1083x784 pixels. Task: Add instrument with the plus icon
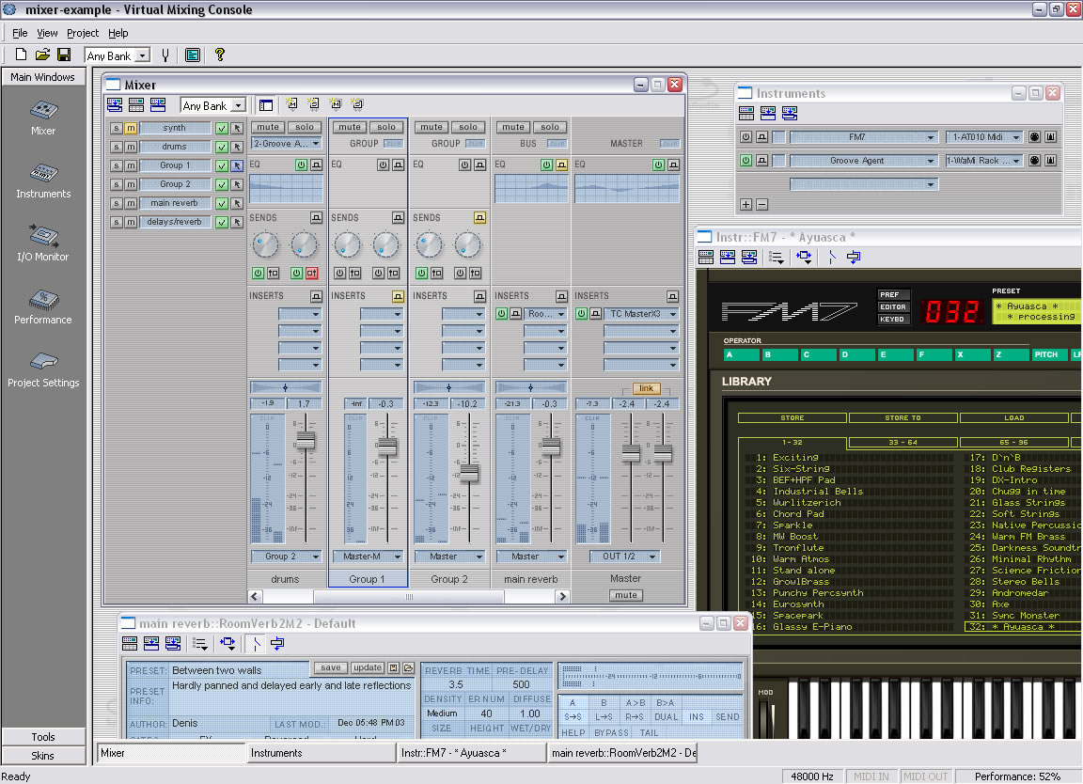coord(746,205)
